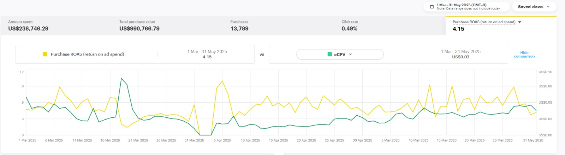Open the 1 Mar–31 May 2025 date range picker
This screenshot has height=155, width=565.
(x=466, y=7)
